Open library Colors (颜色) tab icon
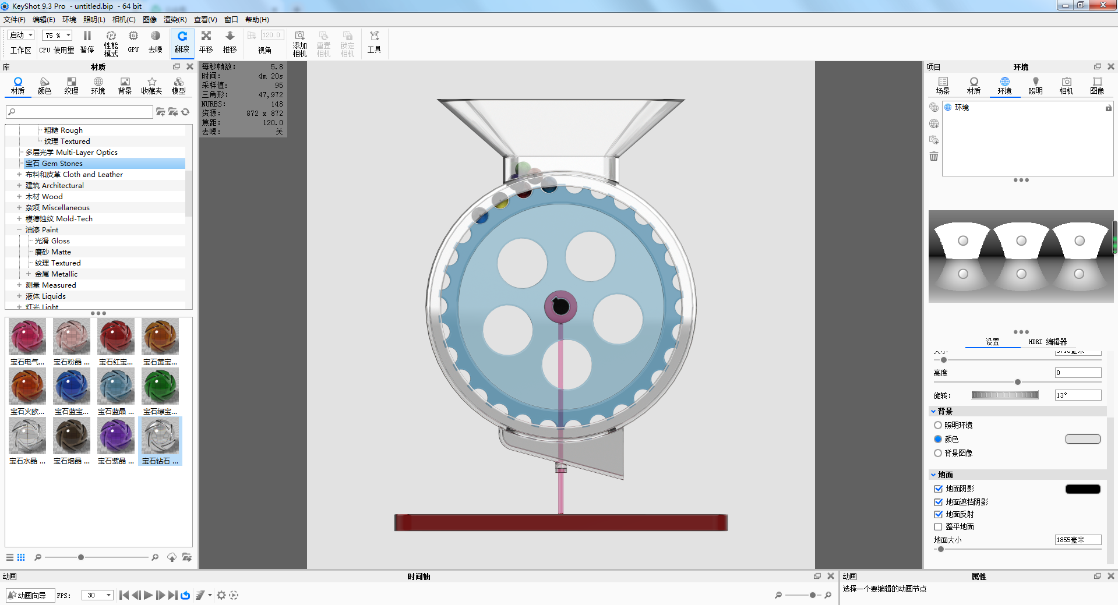Image resolution: width=1118 pixels, height=605 pixels. click(45, 86)
